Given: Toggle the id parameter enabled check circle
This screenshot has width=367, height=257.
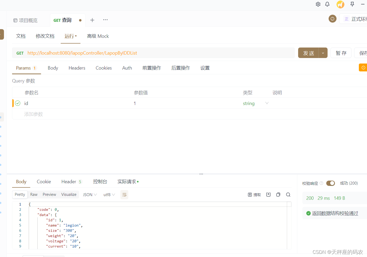Looking at the screenshot, I should [18, 103].
